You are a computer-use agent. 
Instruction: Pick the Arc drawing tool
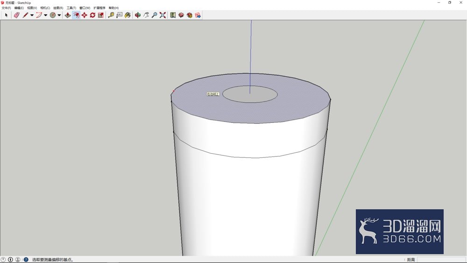(39, 15)
